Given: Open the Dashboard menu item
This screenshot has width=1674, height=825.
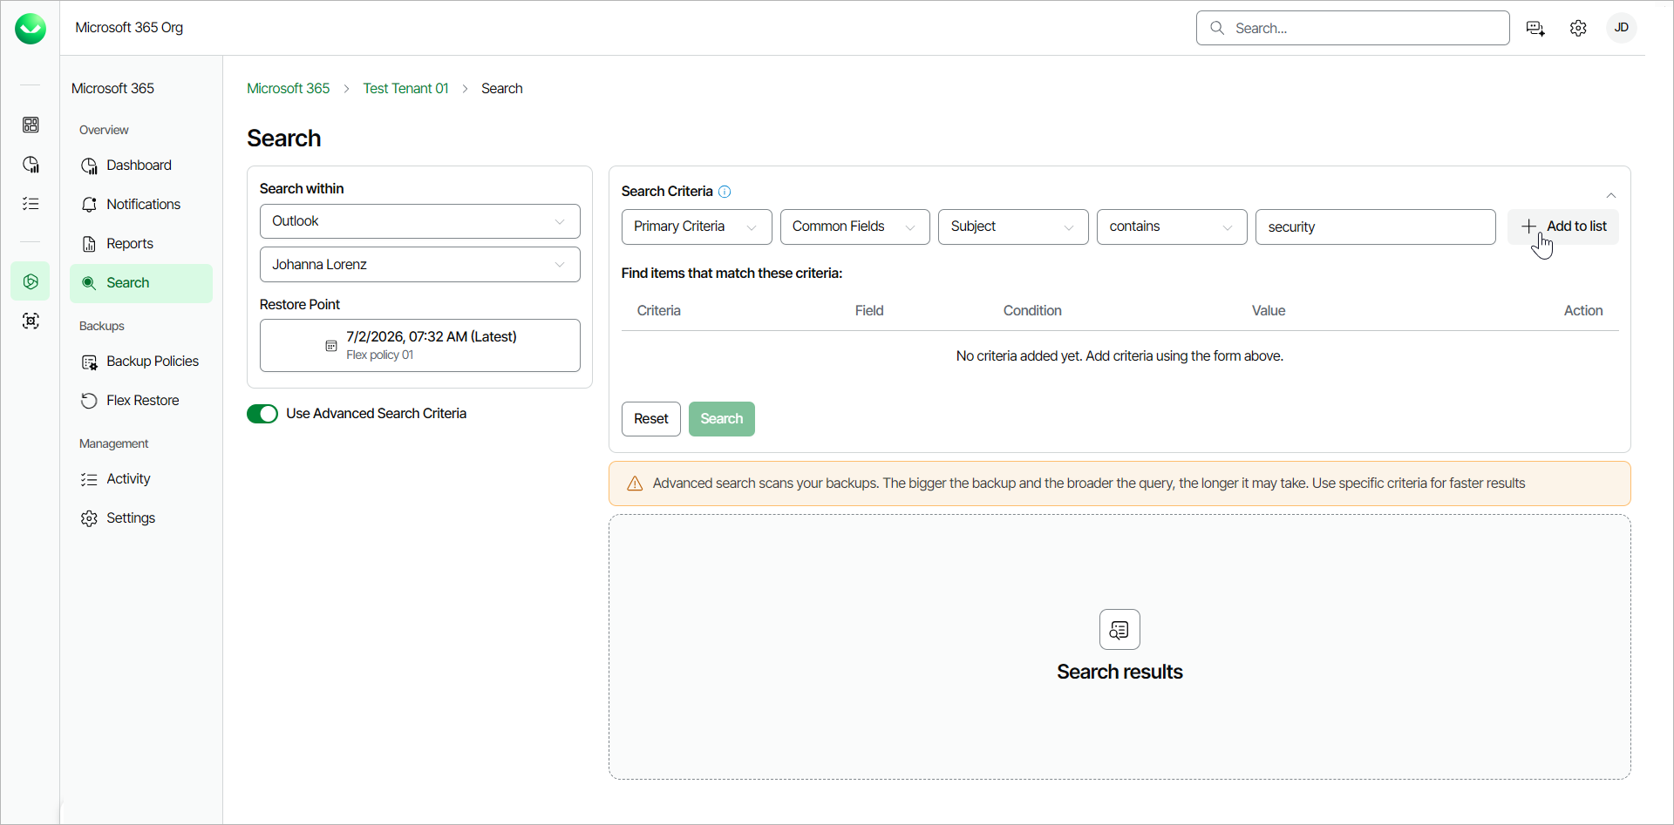Looking at the screenshot, I should pos(140,166).
